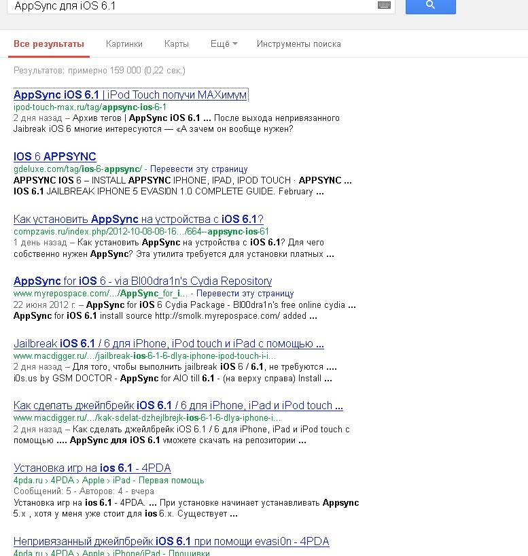Click the snippet line 'собственно нужен AppSync? Эта утилита требуется для установки платных'

tap(174, 254)
